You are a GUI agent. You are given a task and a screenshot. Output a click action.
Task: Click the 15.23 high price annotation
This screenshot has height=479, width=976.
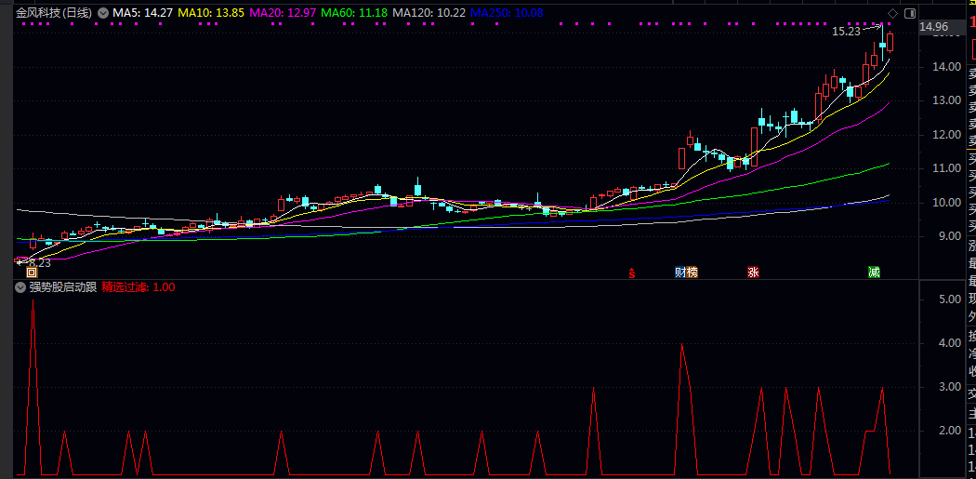(846, 32)
